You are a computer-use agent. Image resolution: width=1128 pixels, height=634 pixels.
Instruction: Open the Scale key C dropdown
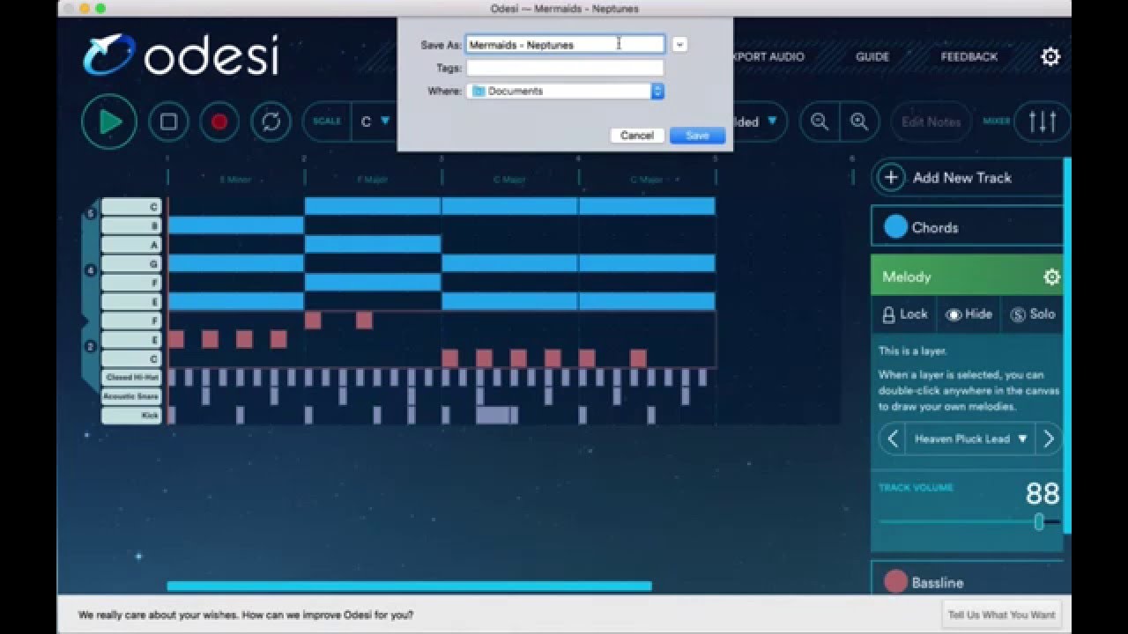(375, 122)
